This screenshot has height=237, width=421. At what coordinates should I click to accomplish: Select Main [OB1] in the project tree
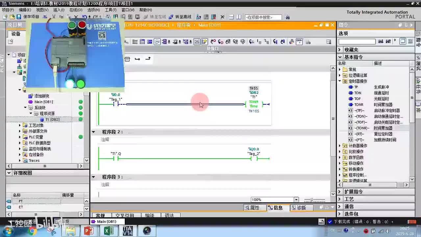coord(43,102)
